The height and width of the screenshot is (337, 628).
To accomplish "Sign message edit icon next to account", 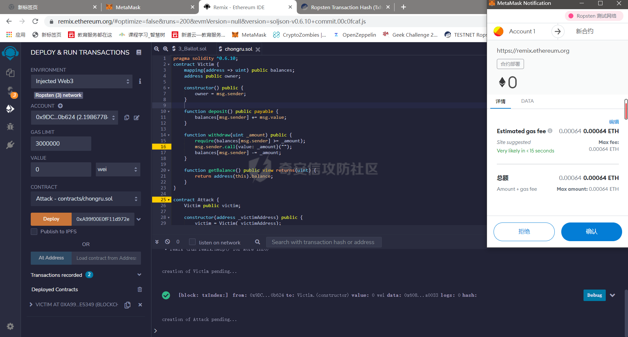I will coord(137,117).
